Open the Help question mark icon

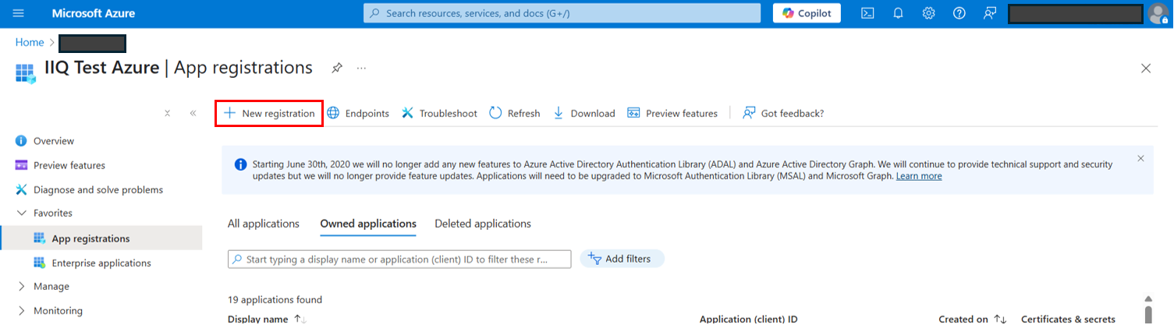[959, 13]
